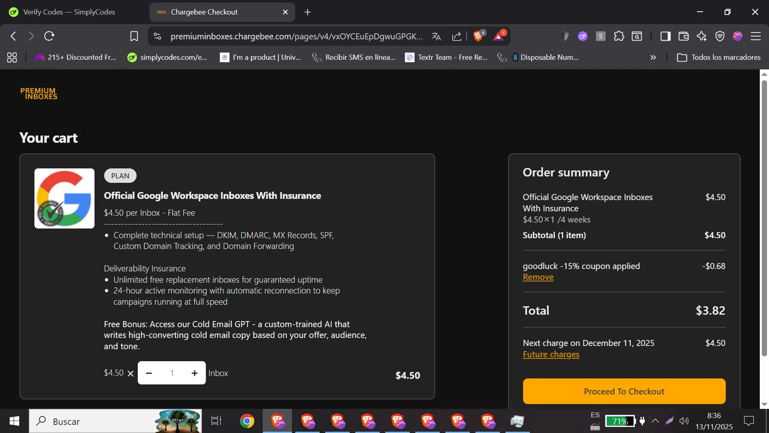This screenshot has width=769, height=433.
Task: View Future charges link
Action: click(551, 355)
